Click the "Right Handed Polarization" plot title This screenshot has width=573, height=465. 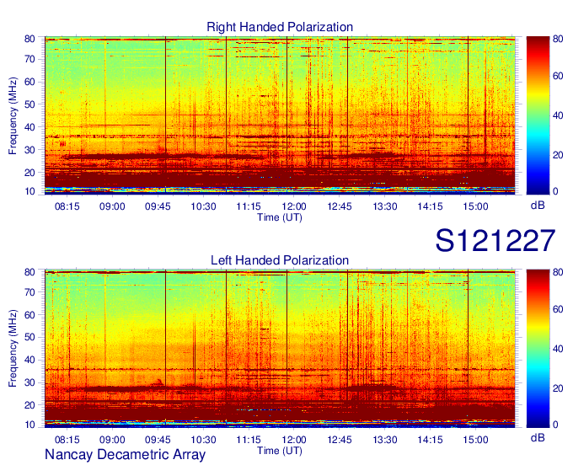coord(280,27)
